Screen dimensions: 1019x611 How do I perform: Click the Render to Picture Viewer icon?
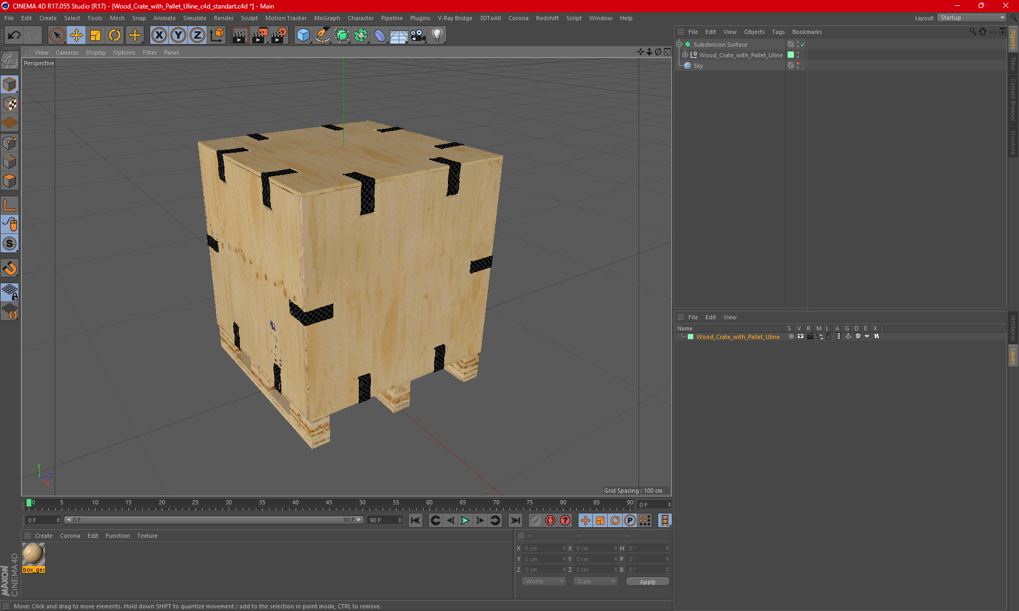coord(260,35)
